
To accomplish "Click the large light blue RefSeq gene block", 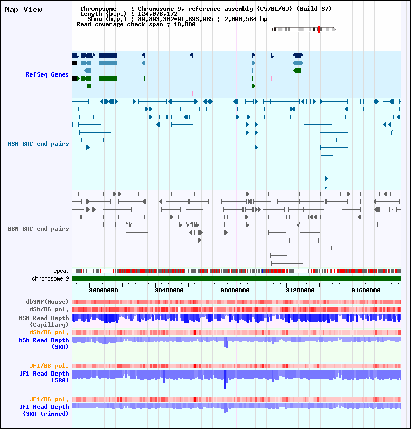I will click(x=107, y=63).
